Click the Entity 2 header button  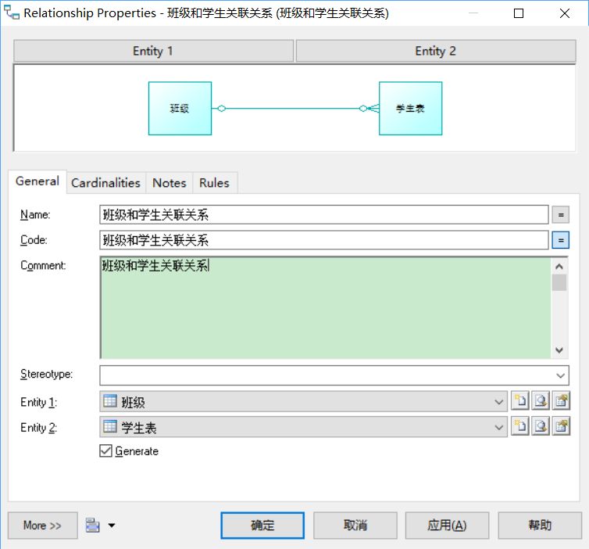pos(436,51)
